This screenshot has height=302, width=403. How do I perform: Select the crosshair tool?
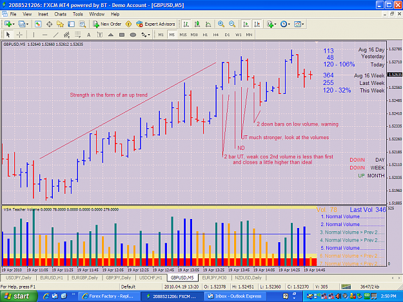tap(19, 35)
